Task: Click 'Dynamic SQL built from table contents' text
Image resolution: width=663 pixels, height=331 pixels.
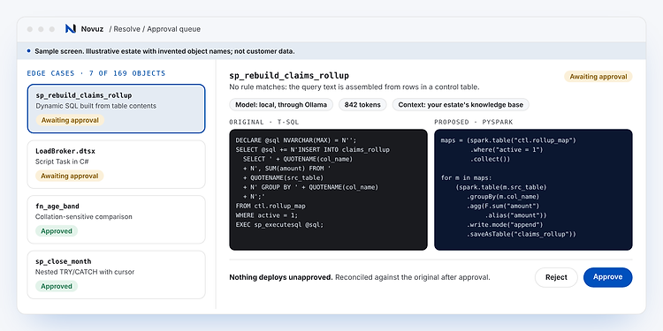Action: click(95, 106)
